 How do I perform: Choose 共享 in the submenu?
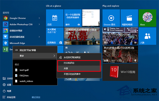click(79, 69)
